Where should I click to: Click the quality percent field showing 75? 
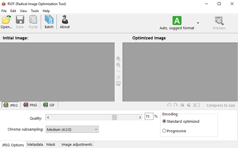149,116
